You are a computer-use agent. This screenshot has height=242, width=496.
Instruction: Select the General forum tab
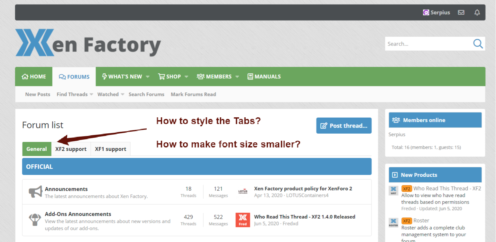pos(37,149)
